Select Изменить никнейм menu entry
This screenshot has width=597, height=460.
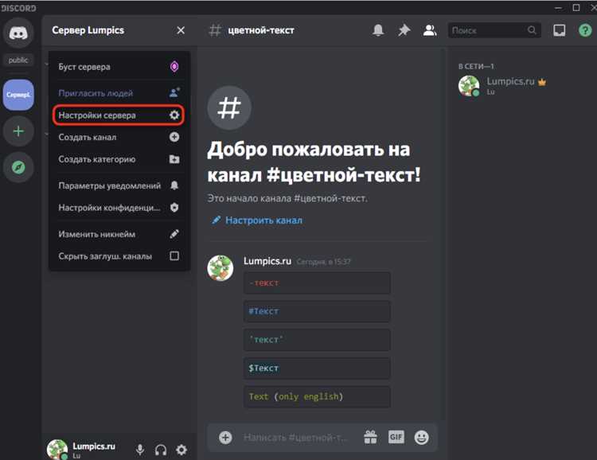click(119, 234)
